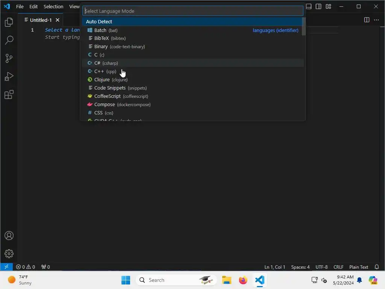Image resolution: width=385 pixels, height=289 pixels.
Task: Click the remote window indicator in the status bar
Action: pyautogui.click(x=6, y=267)
